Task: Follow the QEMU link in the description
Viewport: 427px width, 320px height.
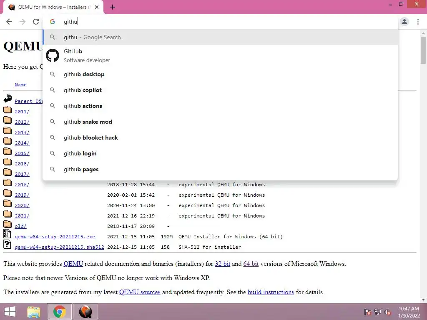Action: coord(73,264)
